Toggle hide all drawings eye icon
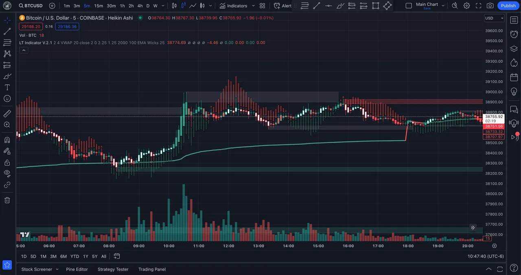521x275 pixels. [7, 173]
